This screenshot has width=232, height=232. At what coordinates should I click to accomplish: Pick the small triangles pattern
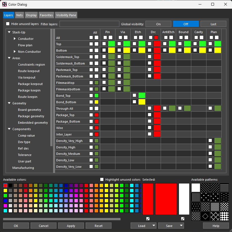point(205,197)
